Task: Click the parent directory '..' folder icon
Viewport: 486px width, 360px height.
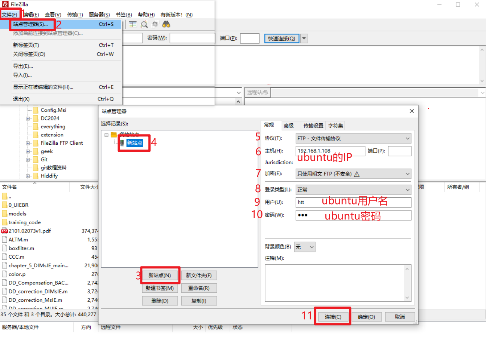Action: [4, 196]
